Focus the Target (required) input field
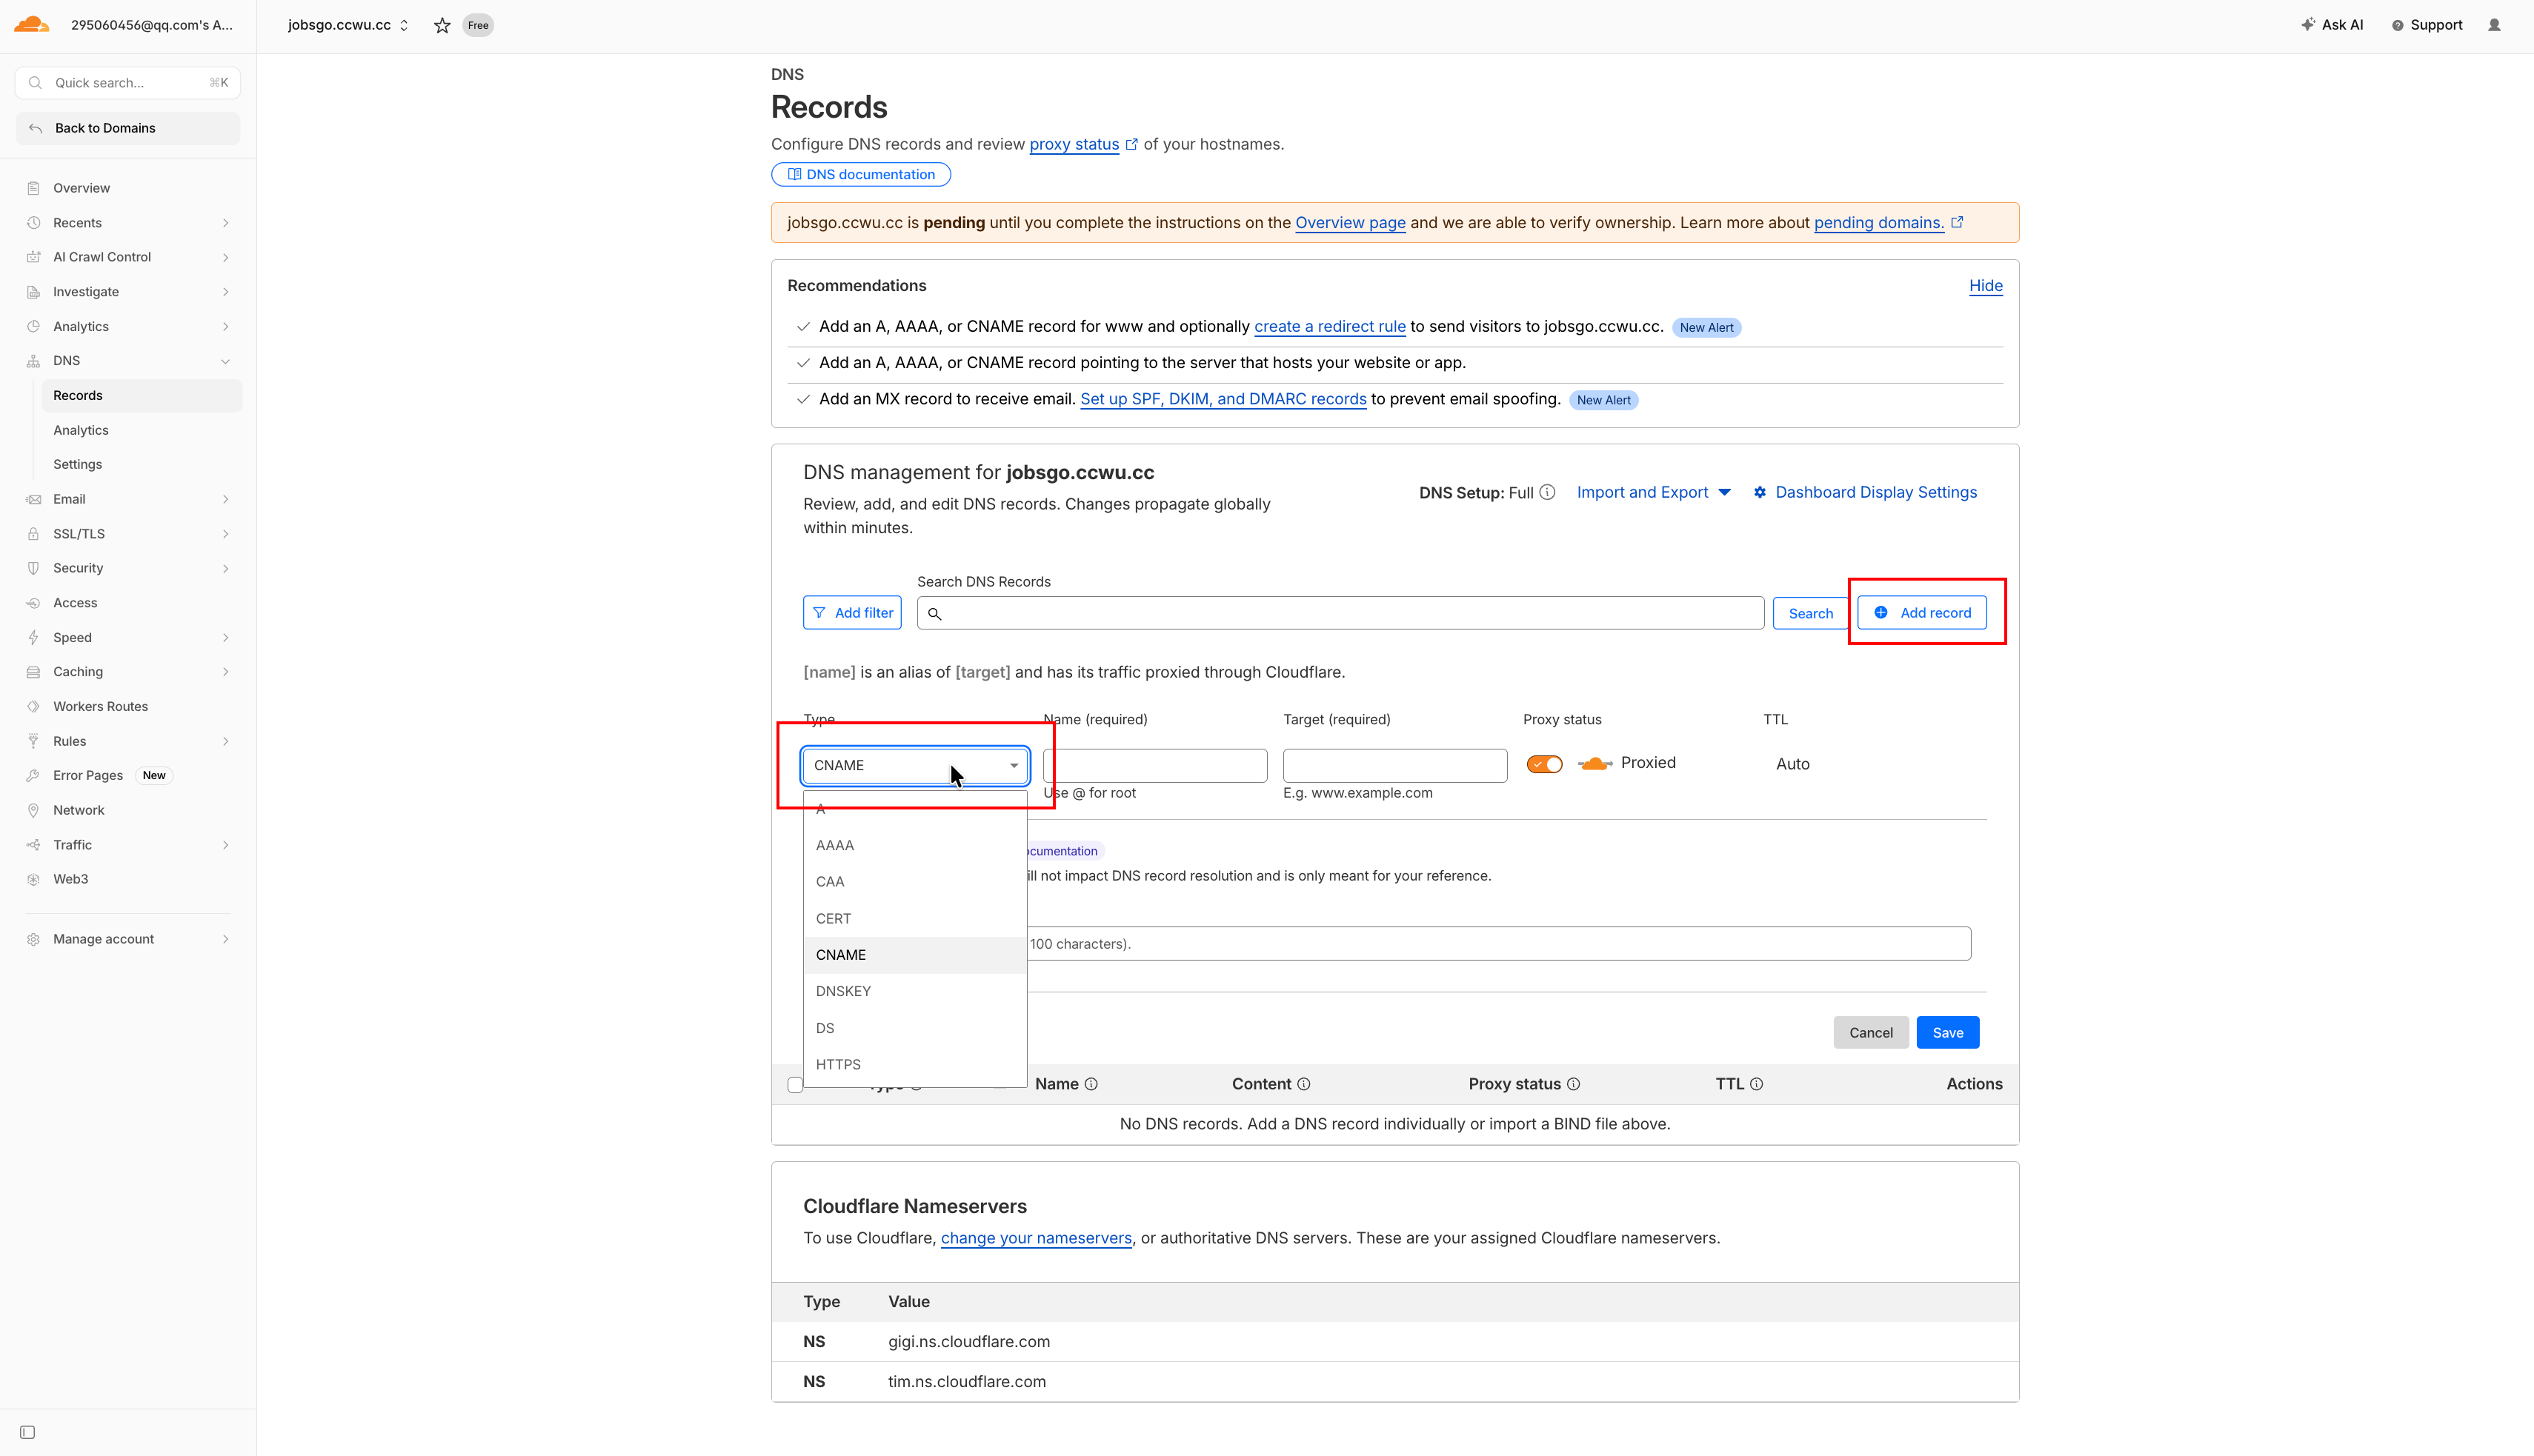This screenshot has width=2534, height=1456. pos(1394,765)
